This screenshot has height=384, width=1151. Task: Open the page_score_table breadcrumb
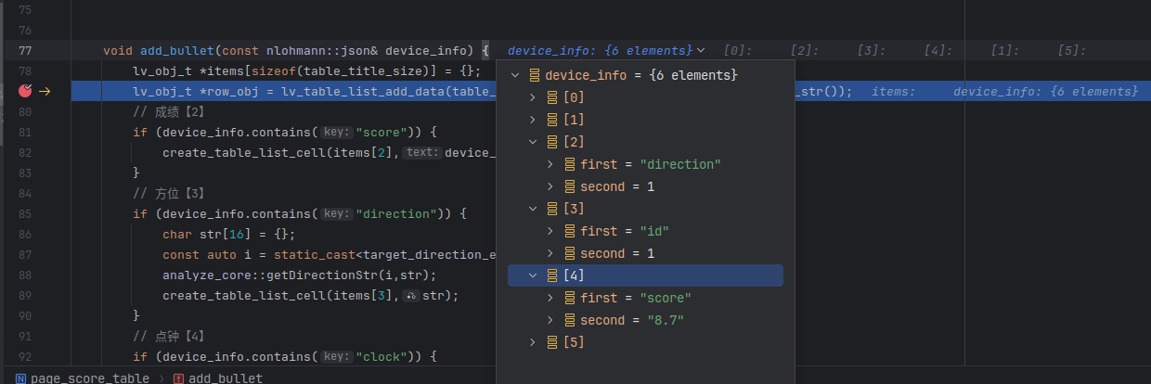click(89, 378)
